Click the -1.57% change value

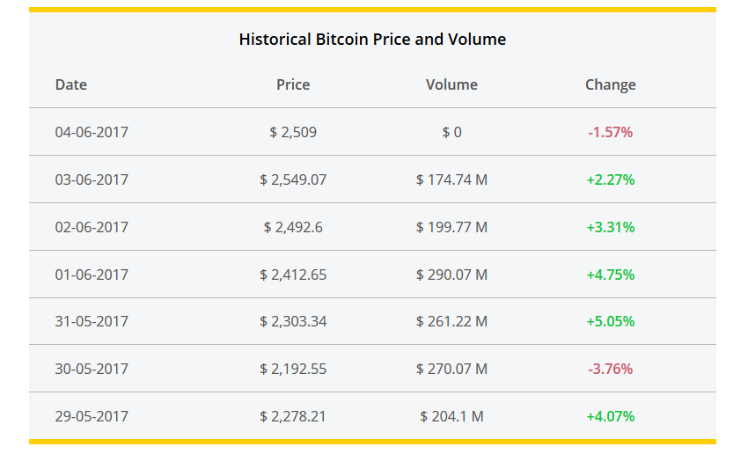[610, 132]
